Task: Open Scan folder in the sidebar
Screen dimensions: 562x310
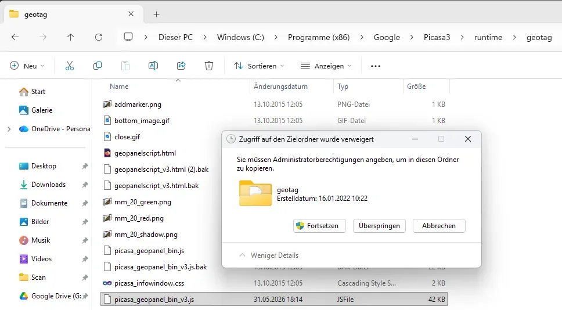Action: point(33,277)
